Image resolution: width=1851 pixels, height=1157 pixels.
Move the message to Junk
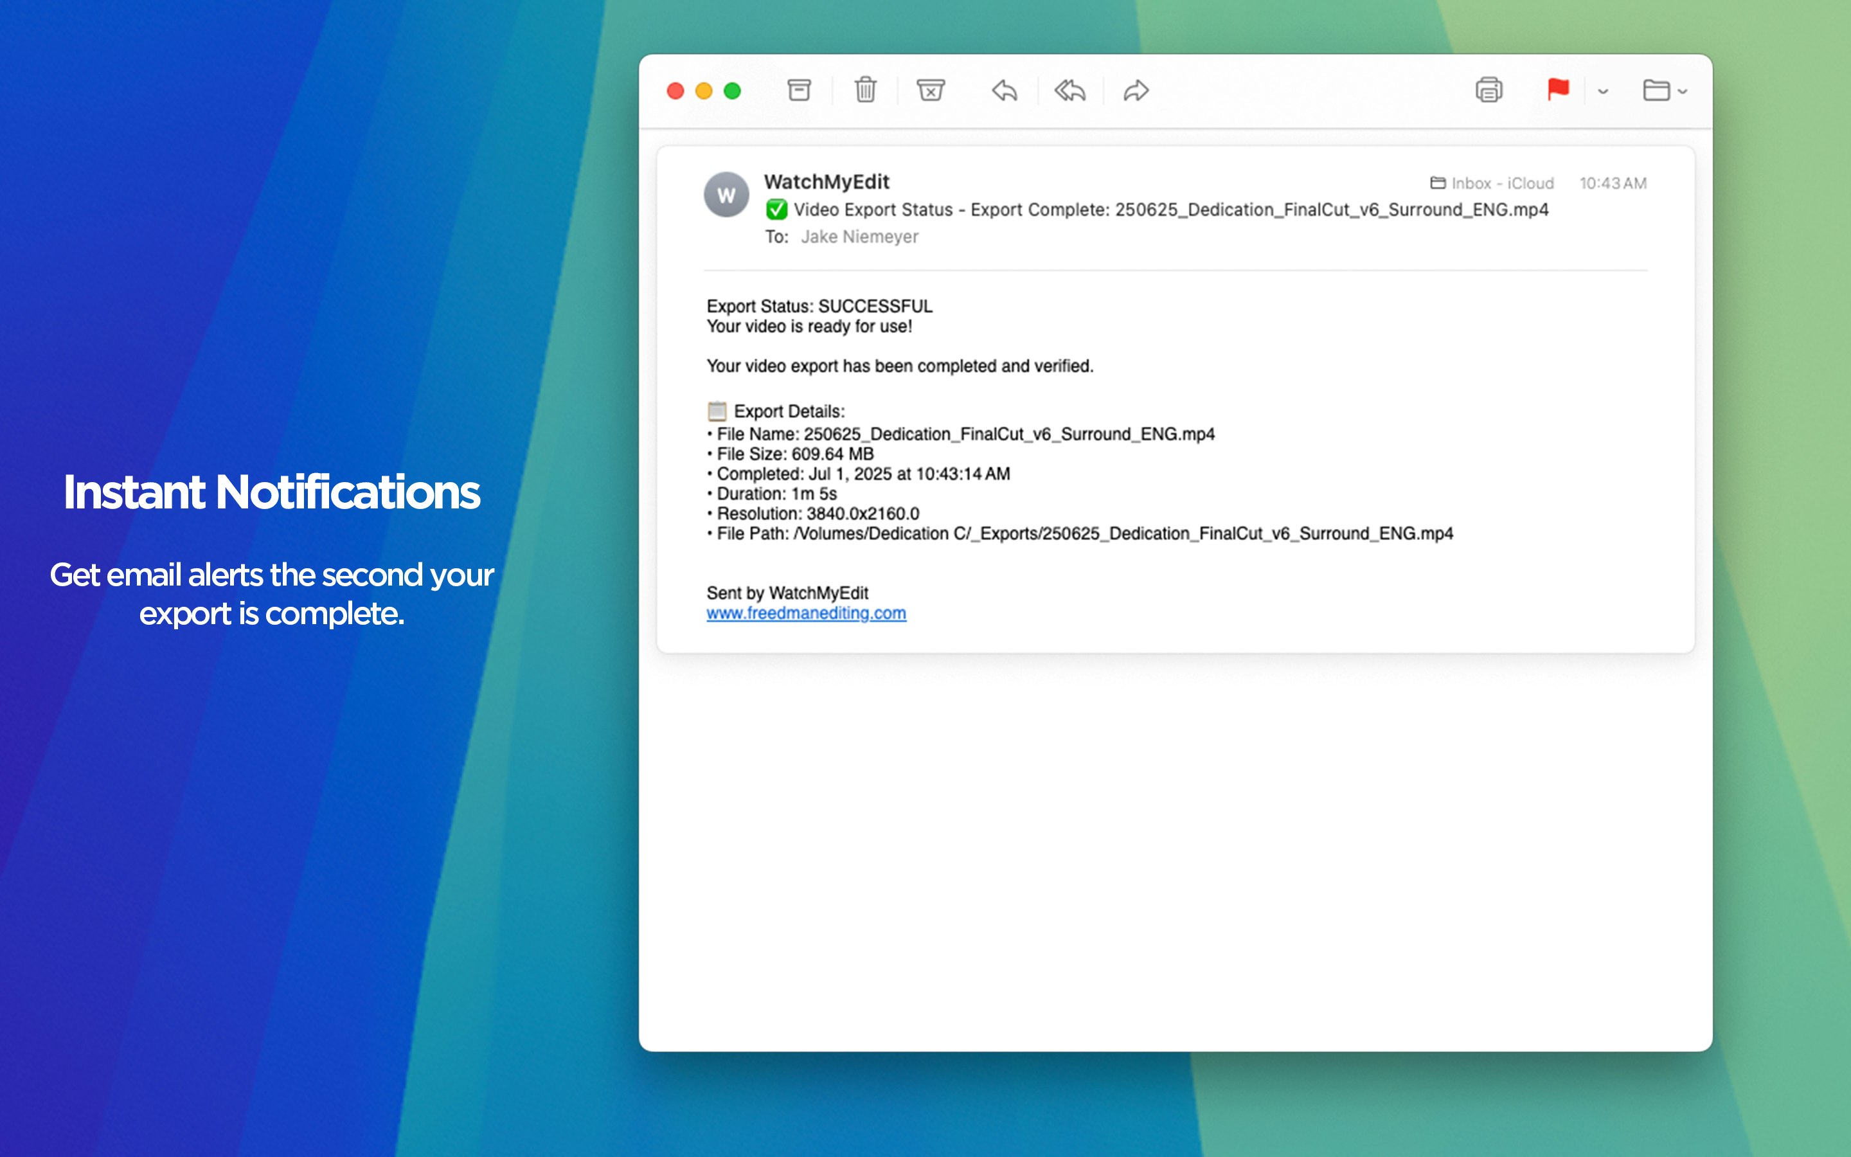(930, 90)
